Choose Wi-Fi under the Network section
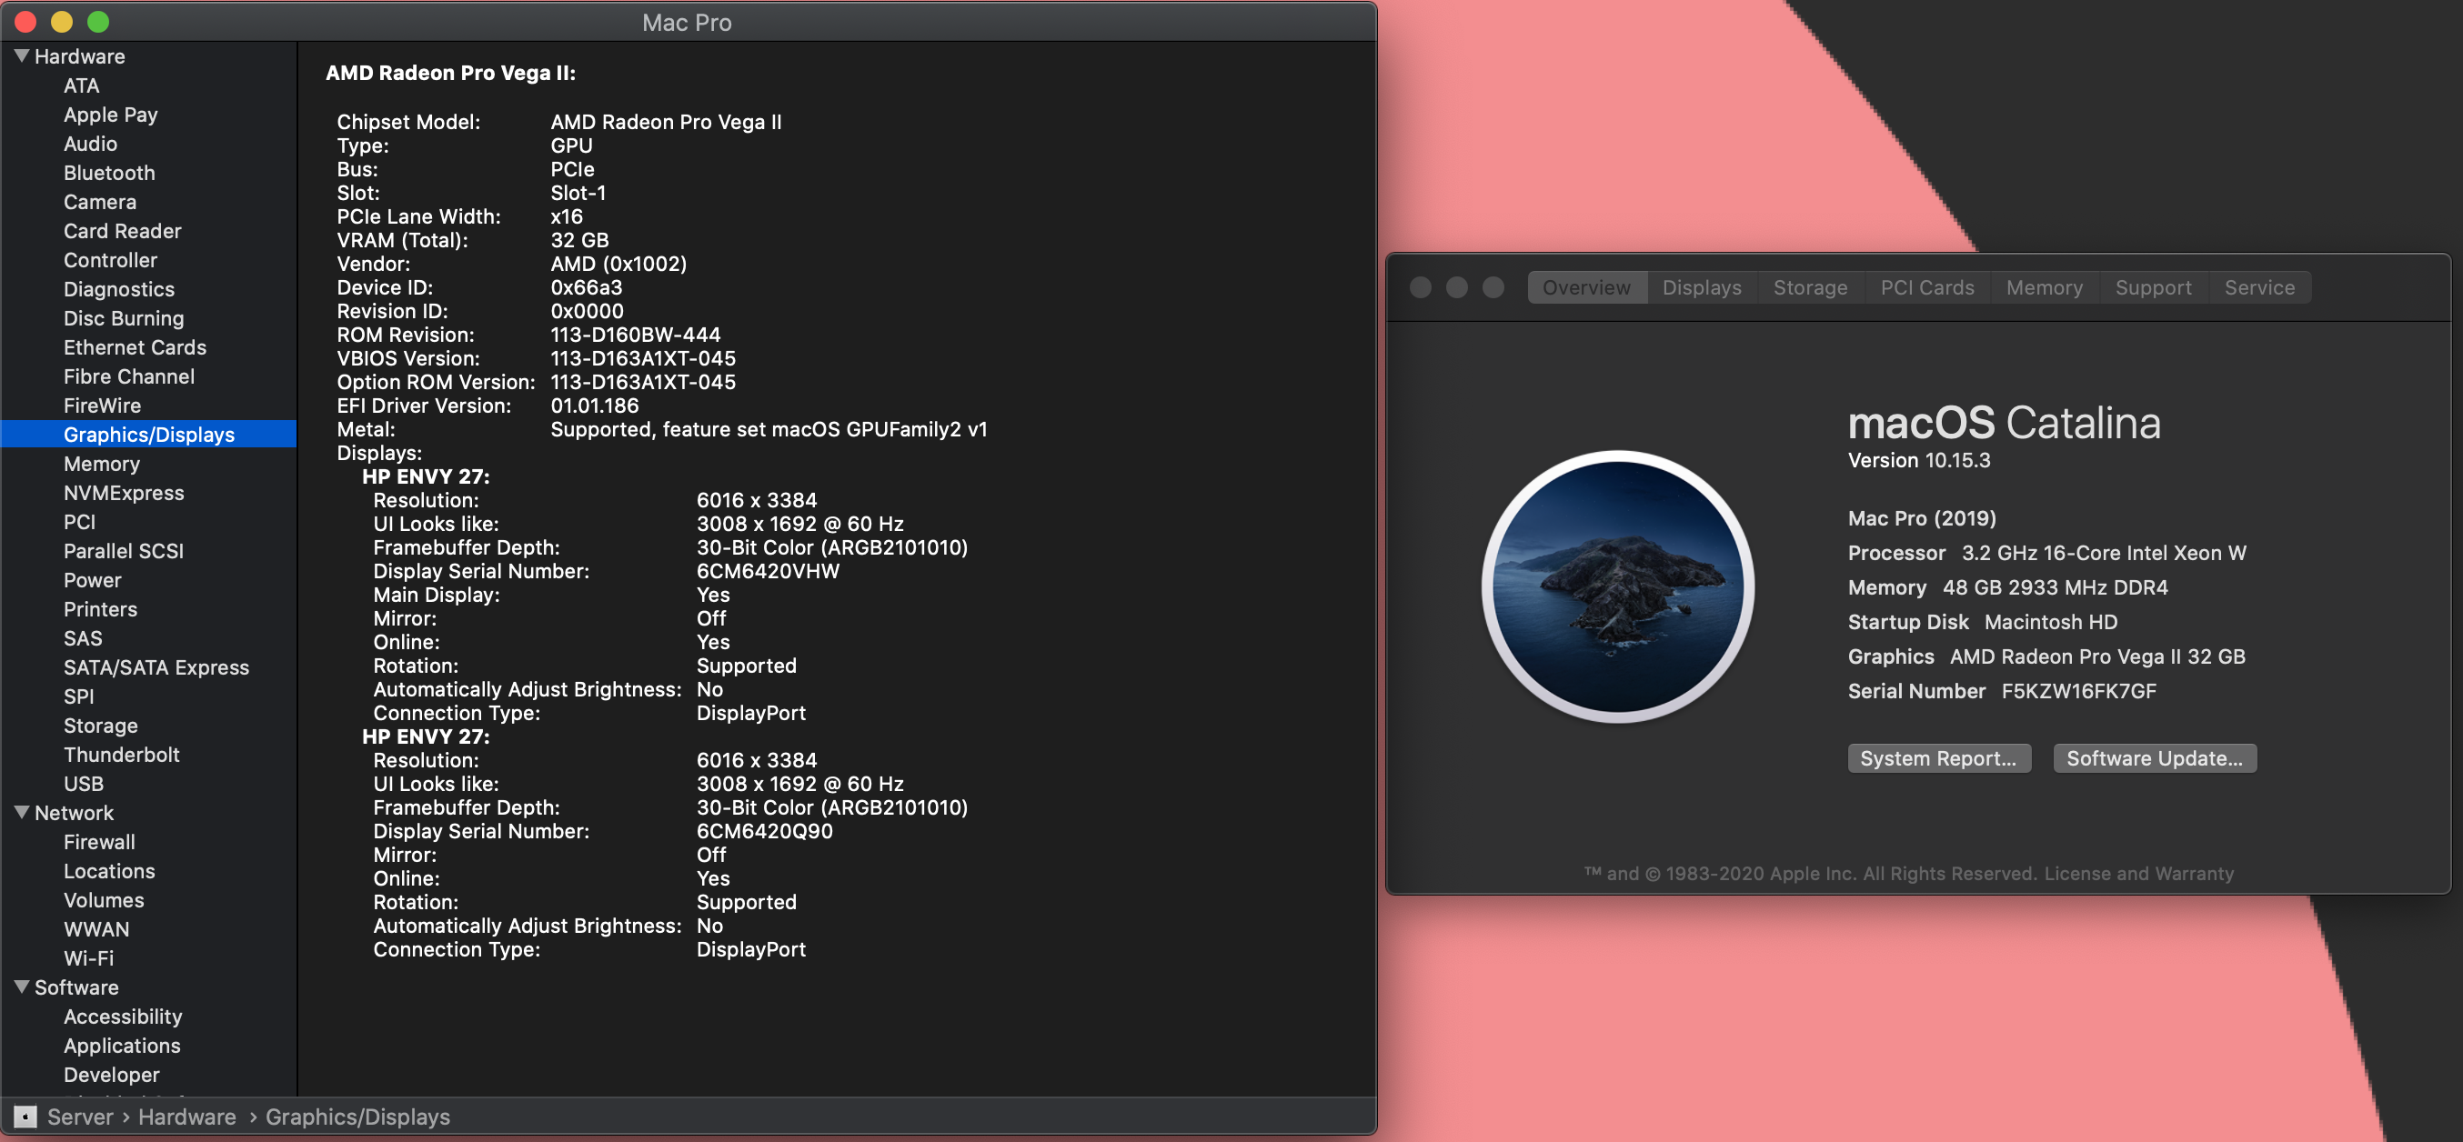This screenshot has width=2463, height=1142. coord(88,957)
